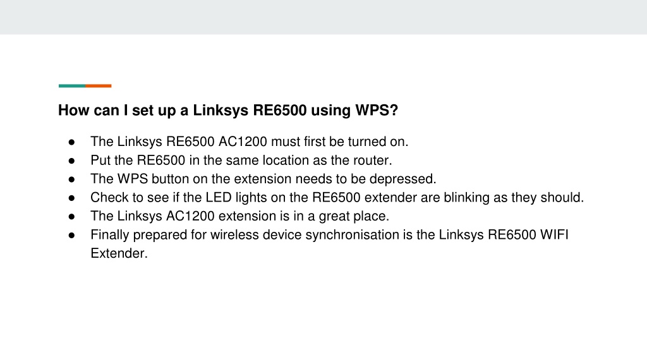Viewport: 647px width, 364px height.
Task: Click the word 'AC1200' in the first bullet
Action: 243,142
